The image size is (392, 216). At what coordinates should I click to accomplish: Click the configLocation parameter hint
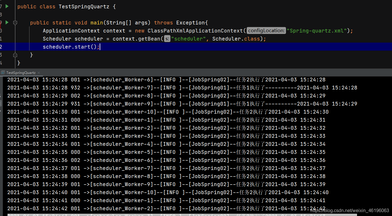click(x=266, y=30)
